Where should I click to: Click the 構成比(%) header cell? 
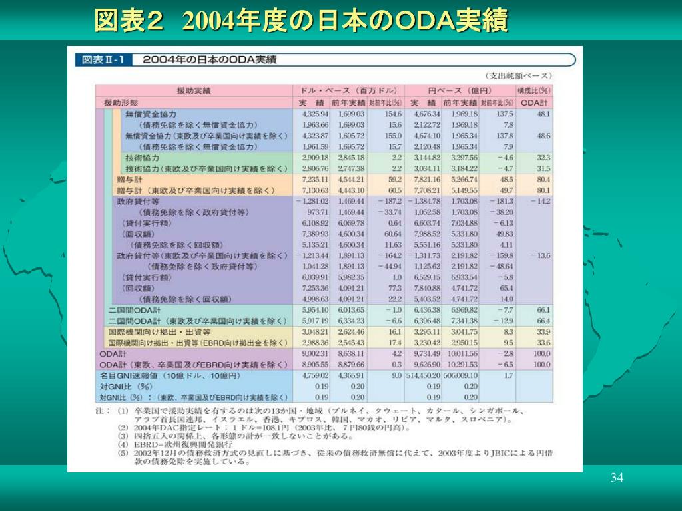click(x=534, y=90)
